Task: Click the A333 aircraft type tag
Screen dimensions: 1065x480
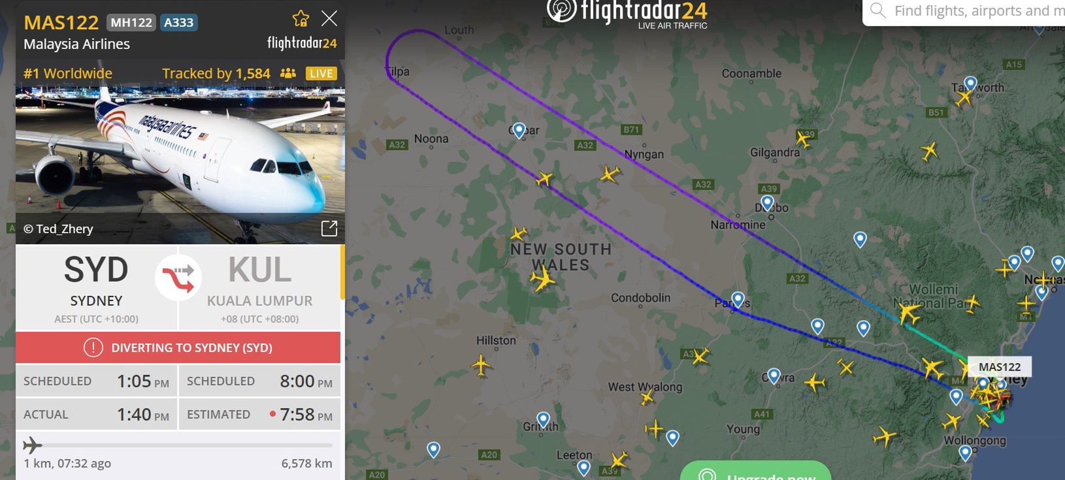Action: point(179,23)
